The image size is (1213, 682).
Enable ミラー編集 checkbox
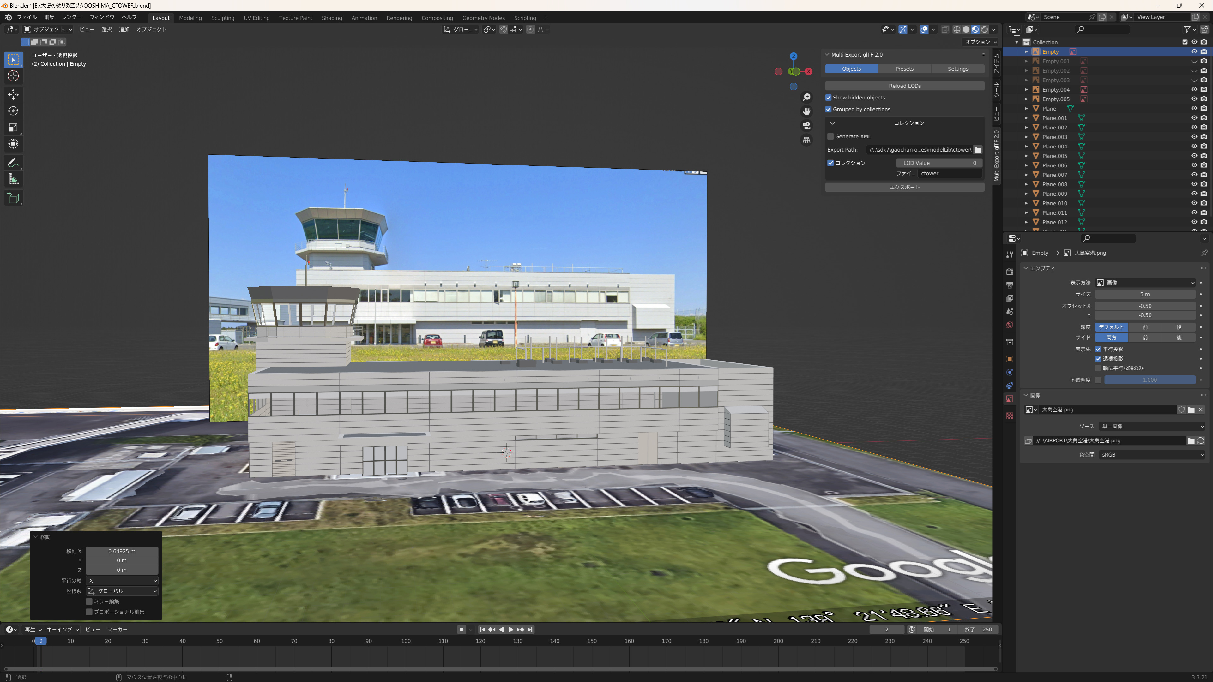[x=89, y=601]
